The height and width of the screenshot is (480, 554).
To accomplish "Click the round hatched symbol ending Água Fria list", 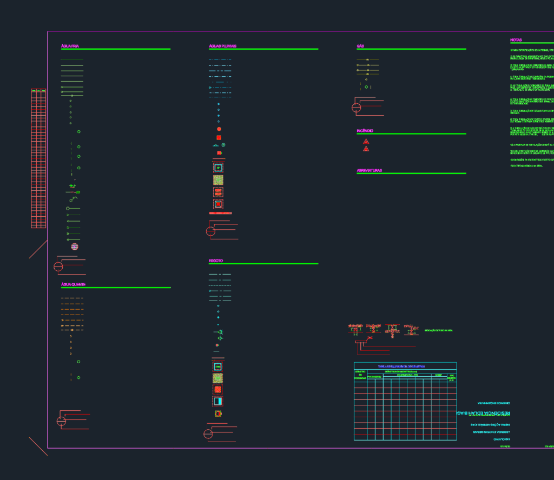I will (x=75, y=246).
